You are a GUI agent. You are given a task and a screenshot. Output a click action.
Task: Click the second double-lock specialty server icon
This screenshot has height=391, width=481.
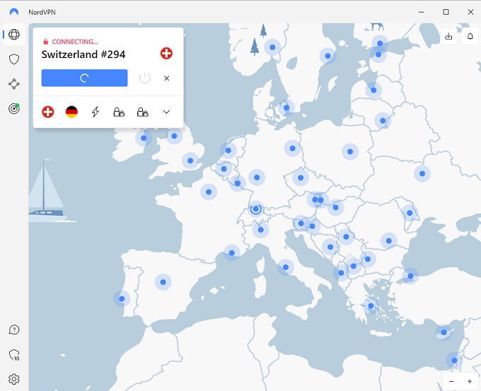(143, 112)
